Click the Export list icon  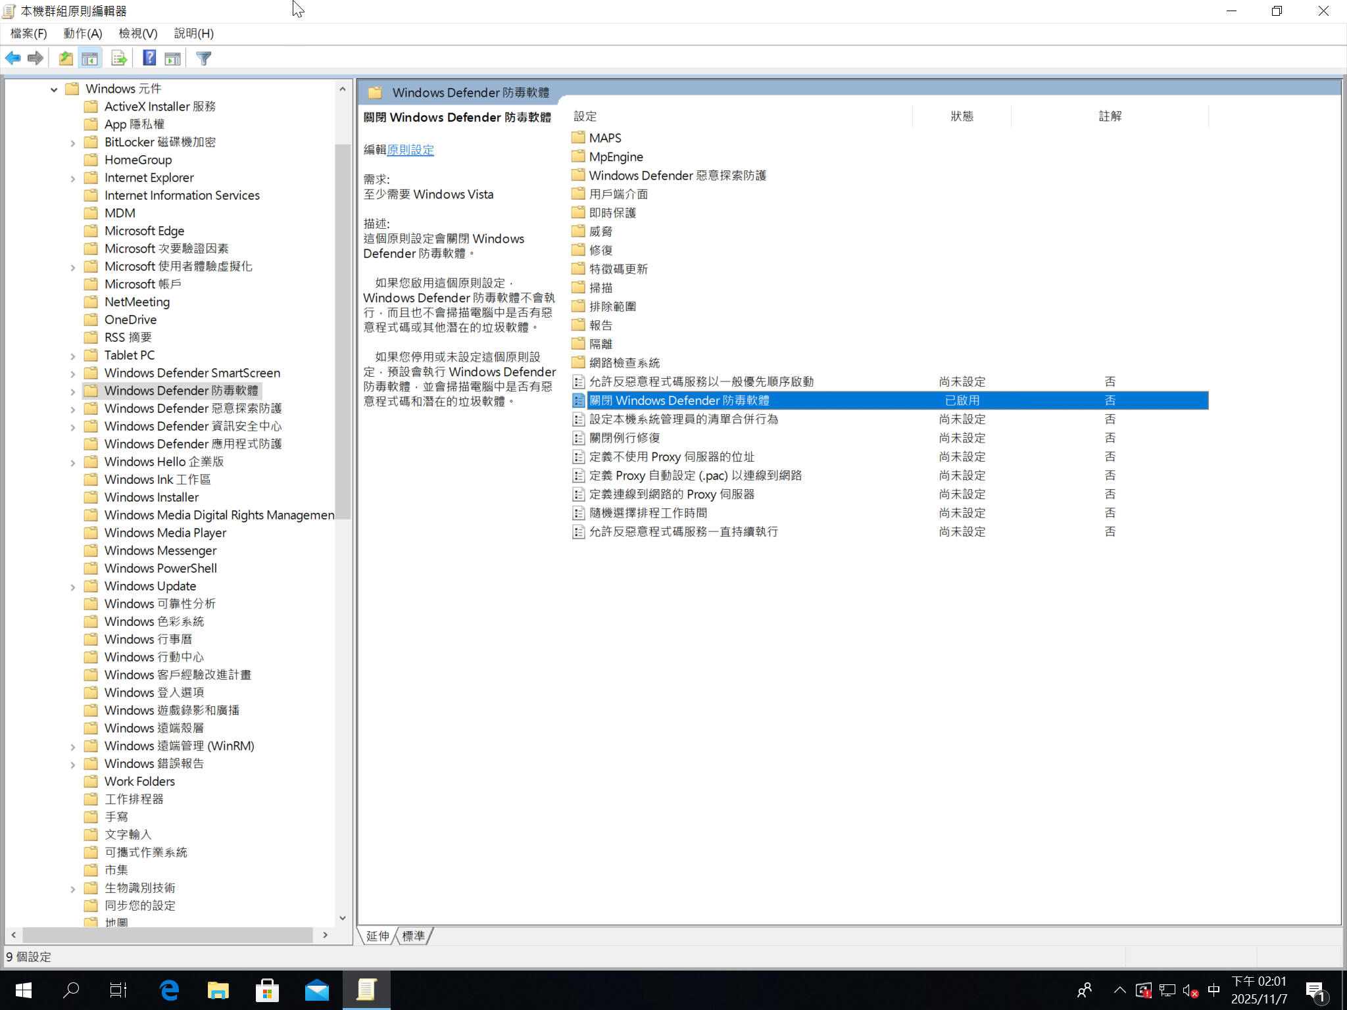tap(118, 58)
